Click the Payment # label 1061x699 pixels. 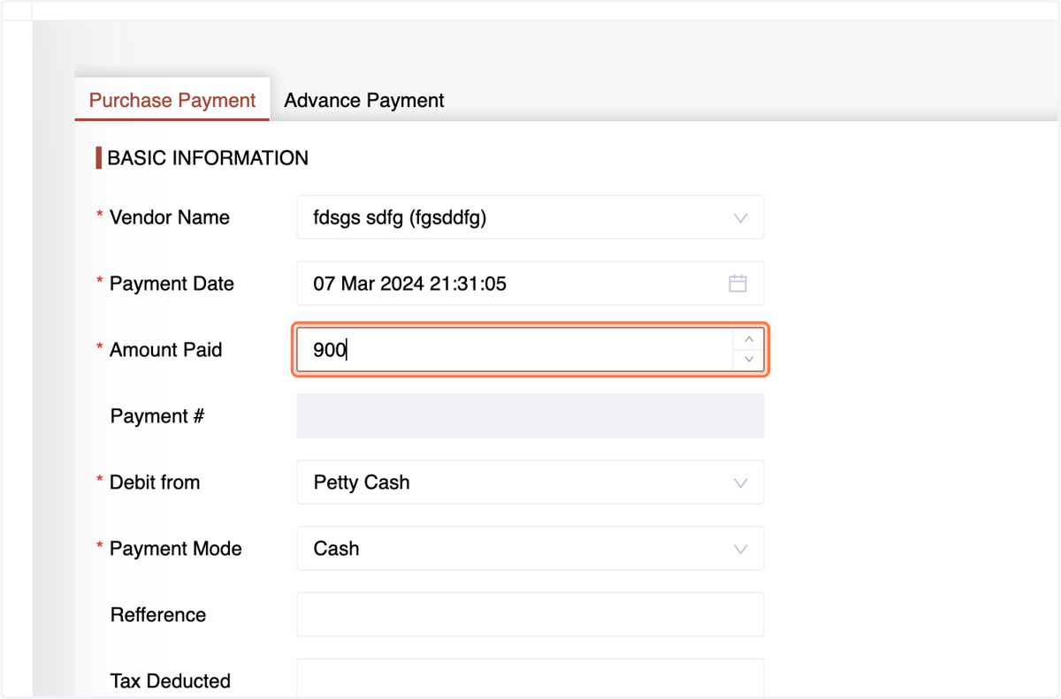(156, 416)
